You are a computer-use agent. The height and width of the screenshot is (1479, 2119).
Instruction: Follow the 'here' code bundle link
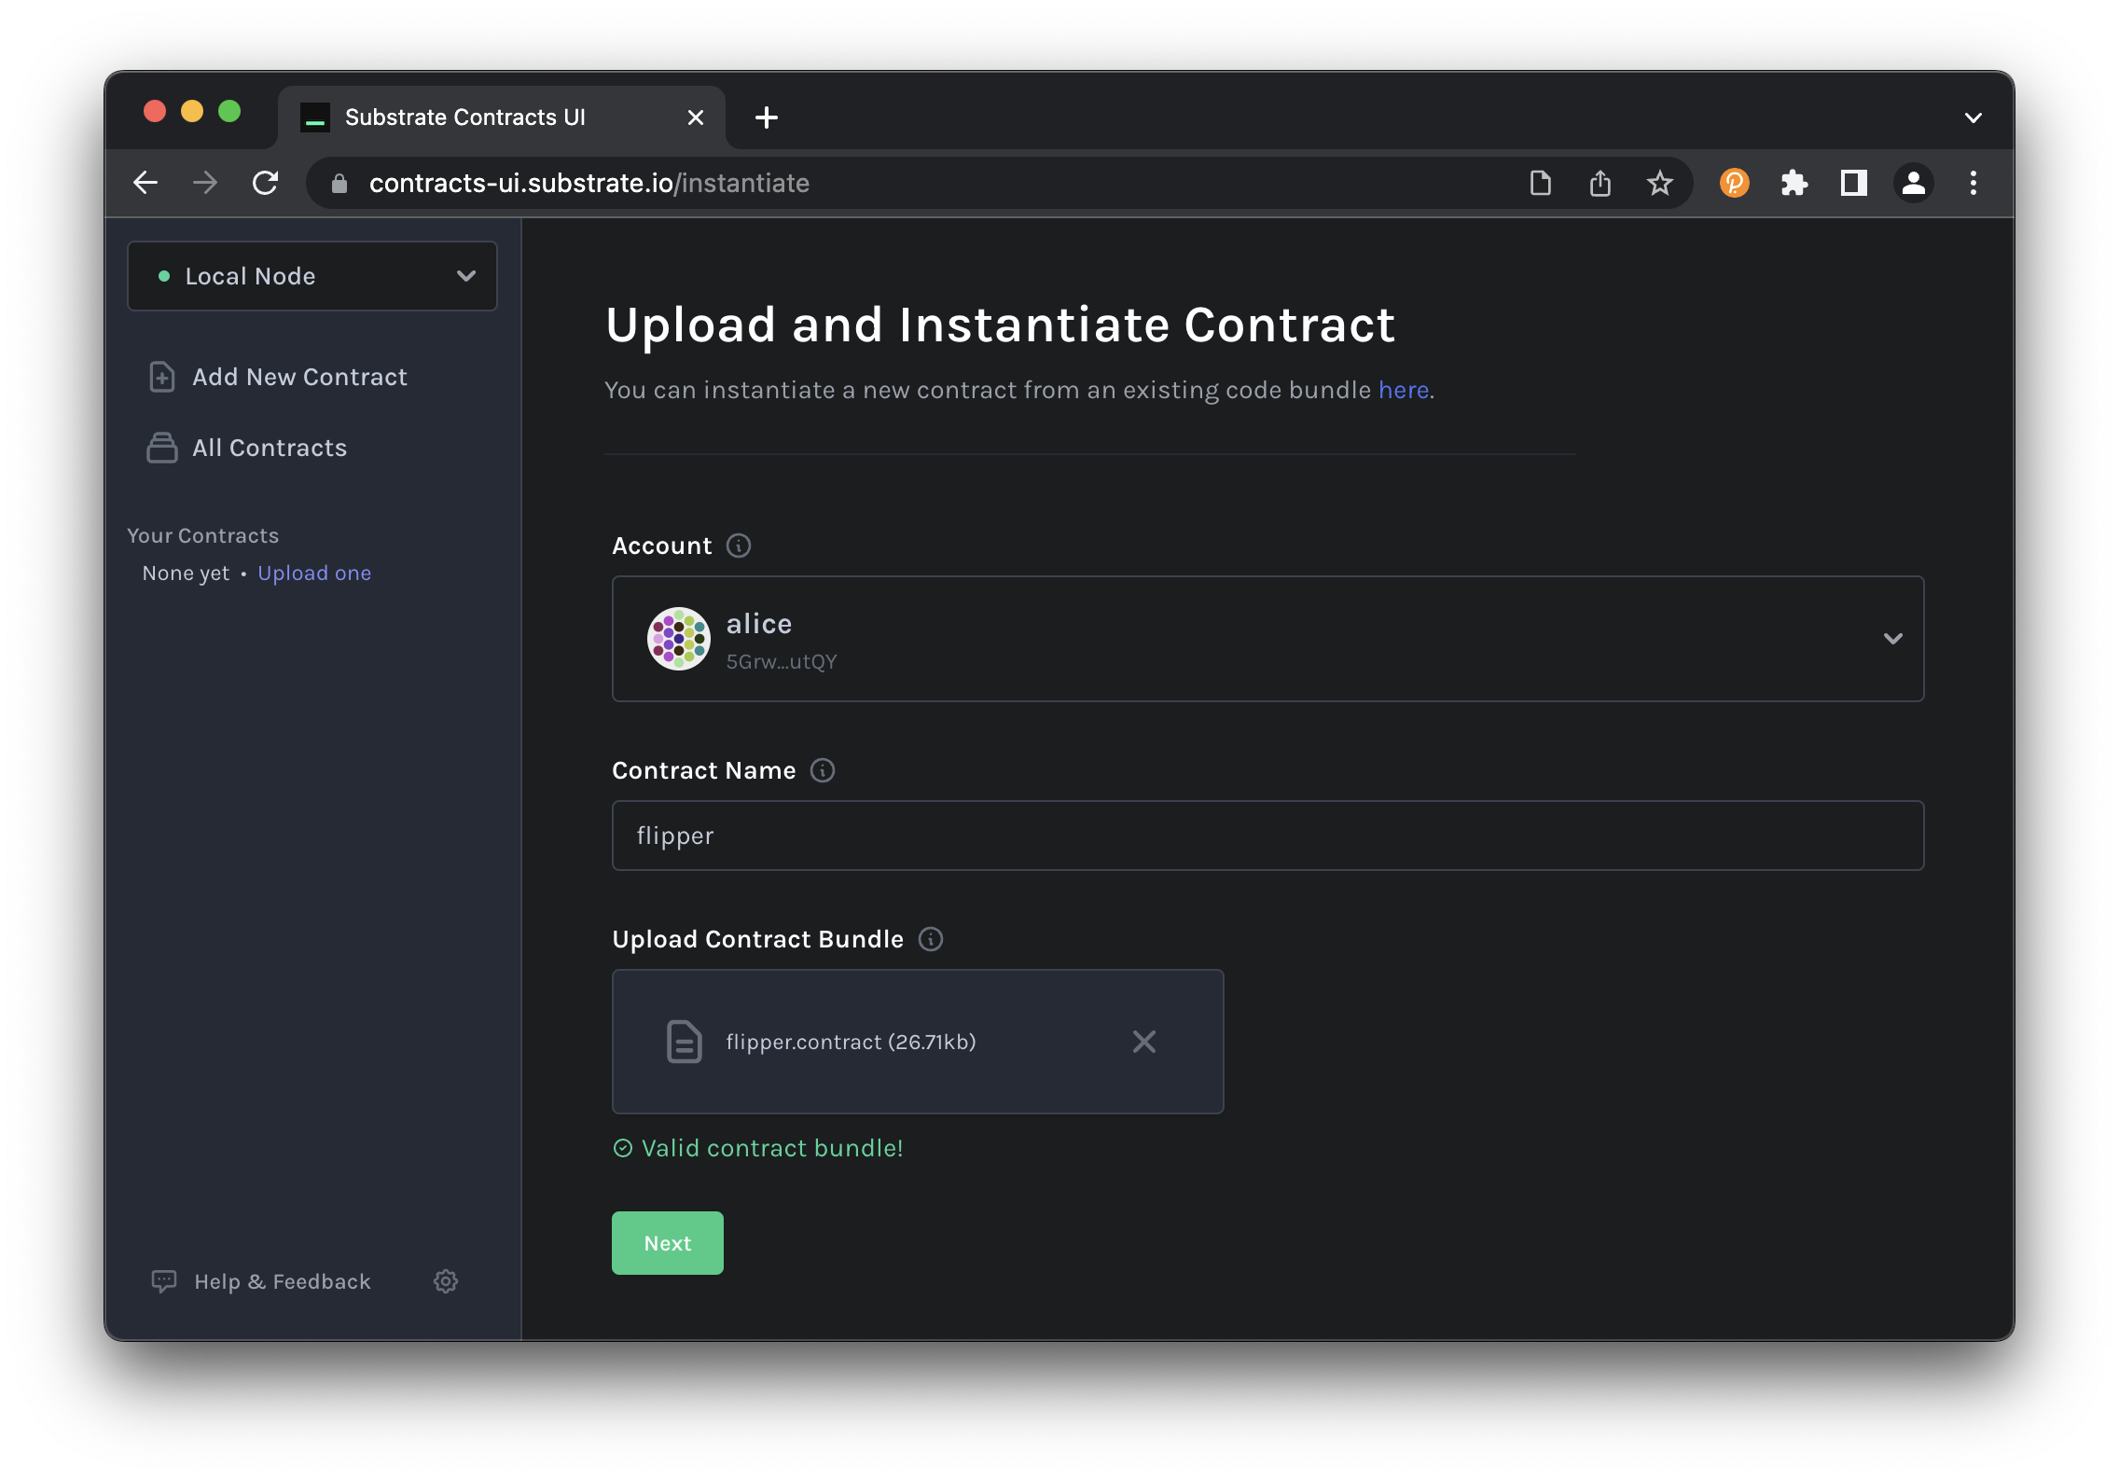click(x=1403, y=390)
